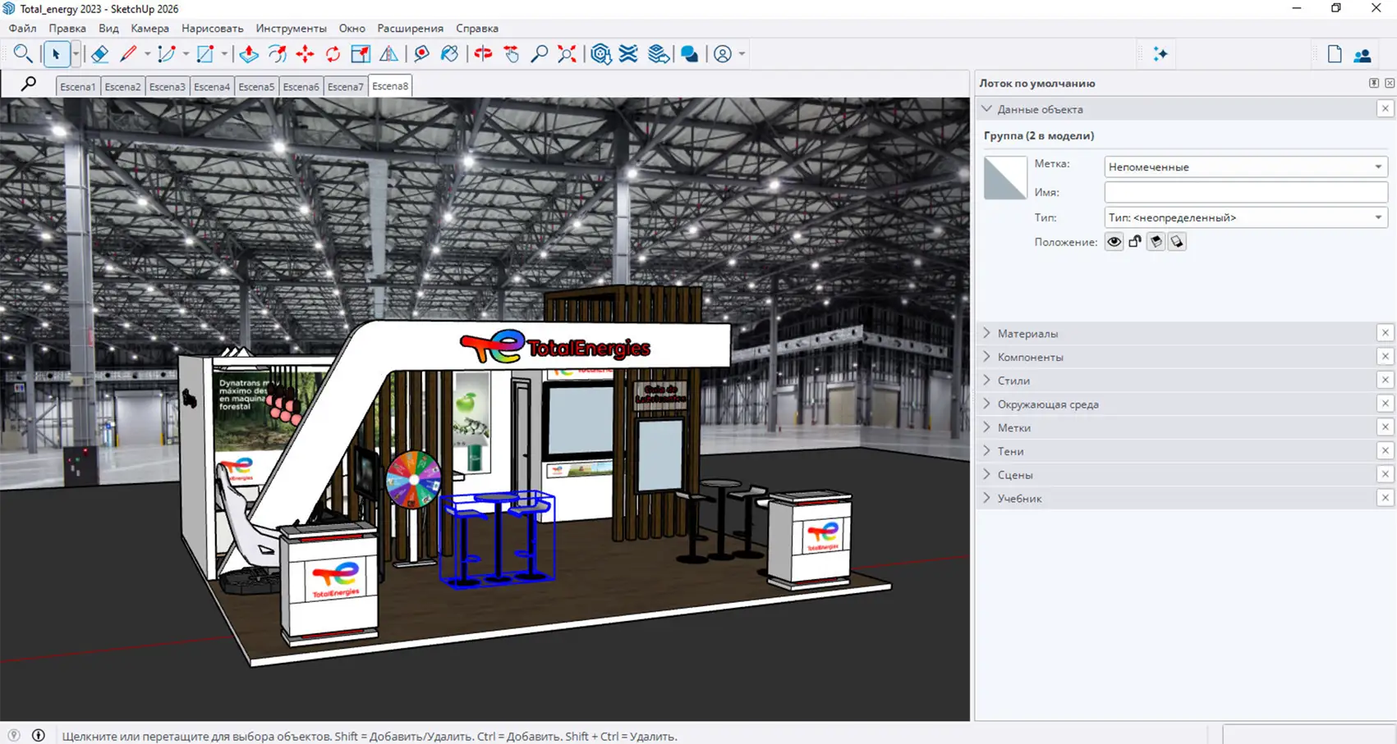Expand the Тени panel

[987, 451]
